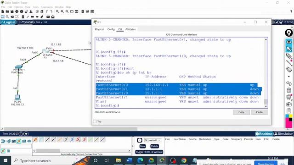Switch to Logical workspace view
This screenshot has width=294, height=165.
[x=8, y=22]
